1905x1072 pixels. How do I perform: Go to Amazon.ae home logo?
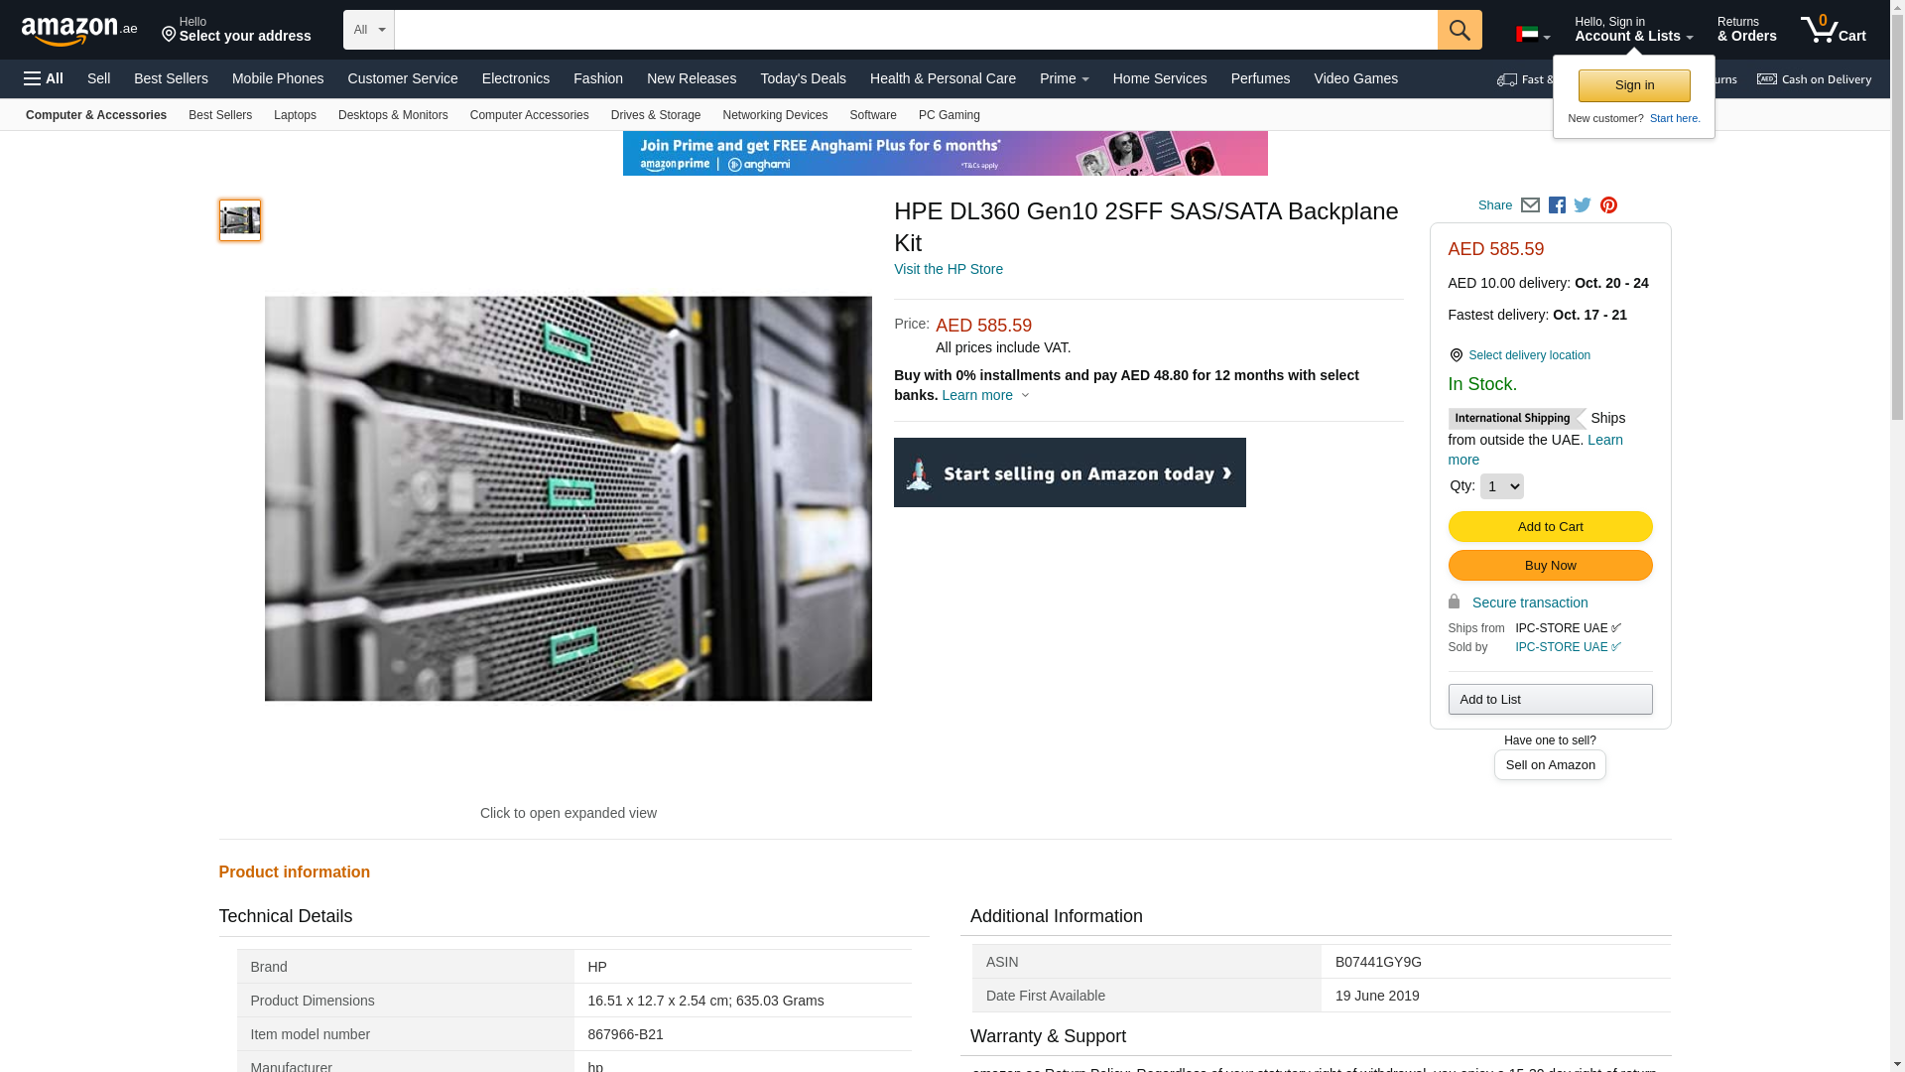click(78, 31)
